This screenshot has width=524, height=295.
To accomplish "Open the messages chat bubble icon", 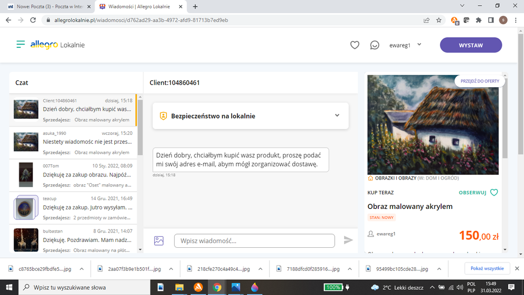I will coord(375,45).
